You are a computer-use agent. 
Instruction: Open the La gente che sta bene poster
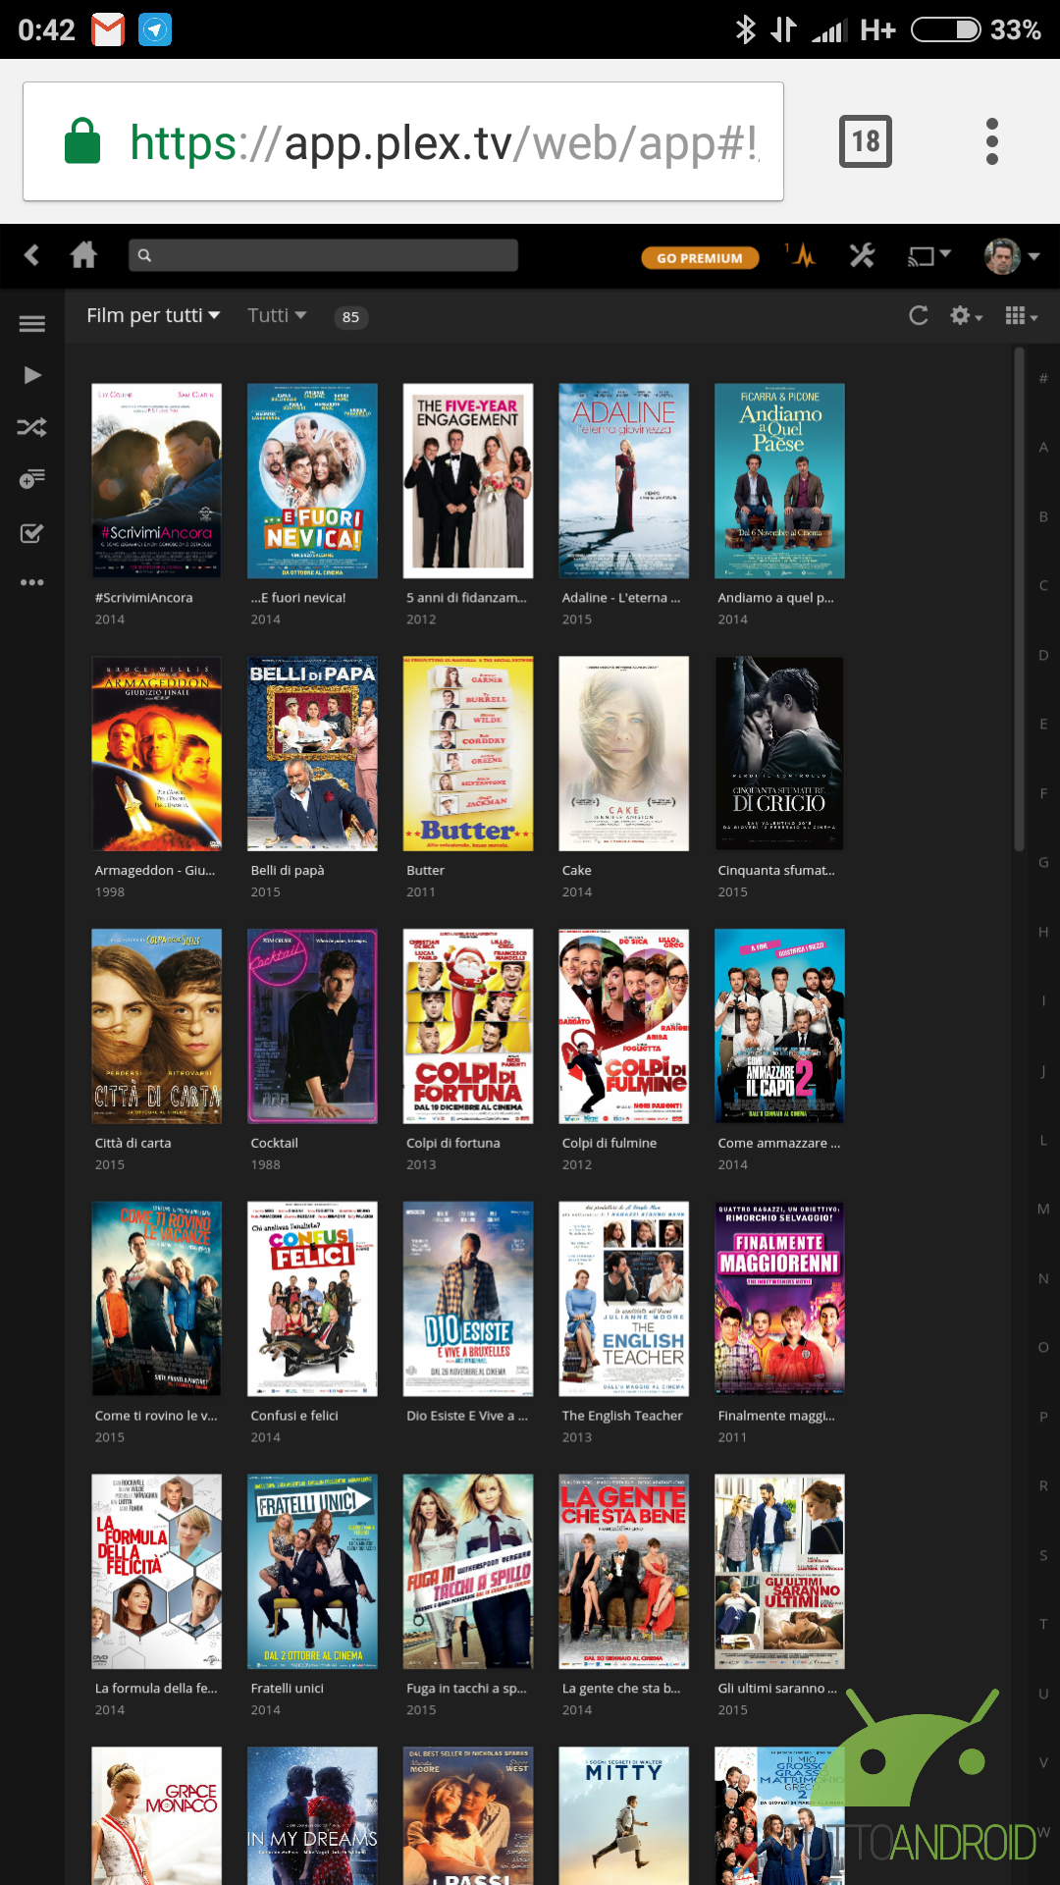coord(624,1571)
